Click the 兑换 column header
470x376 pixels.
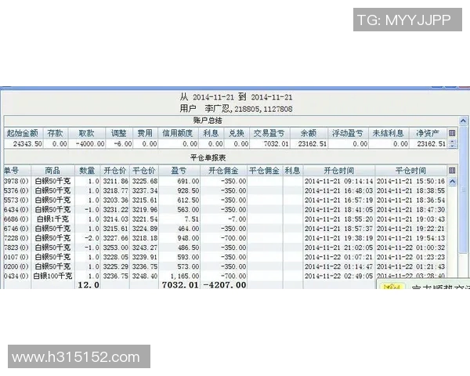(x=237, y=133)
